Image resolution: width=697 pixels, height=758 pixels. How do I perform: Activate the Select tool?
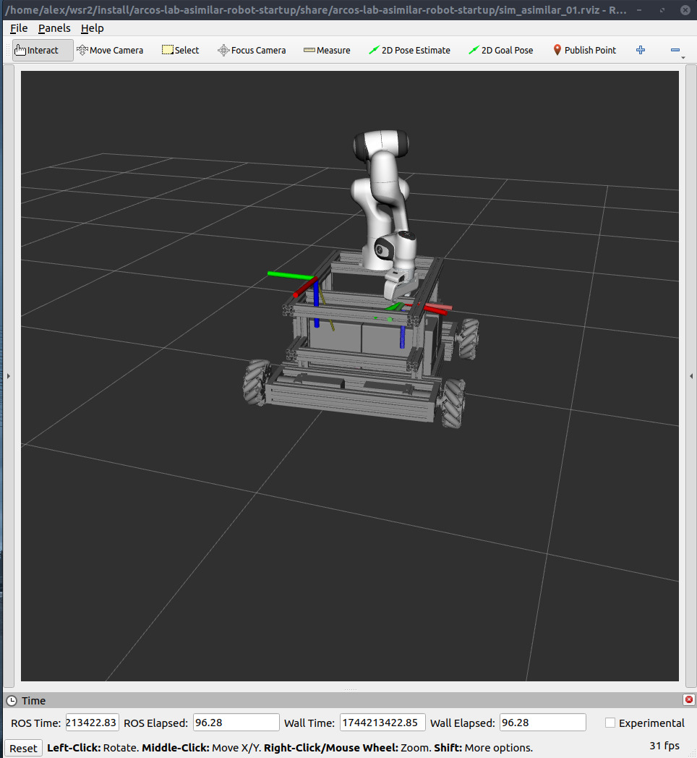[179, 50]
